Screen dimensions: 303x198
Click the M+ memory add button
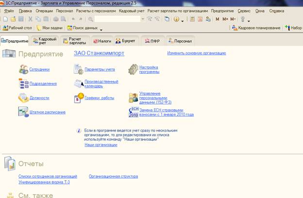tap(225, 19)
